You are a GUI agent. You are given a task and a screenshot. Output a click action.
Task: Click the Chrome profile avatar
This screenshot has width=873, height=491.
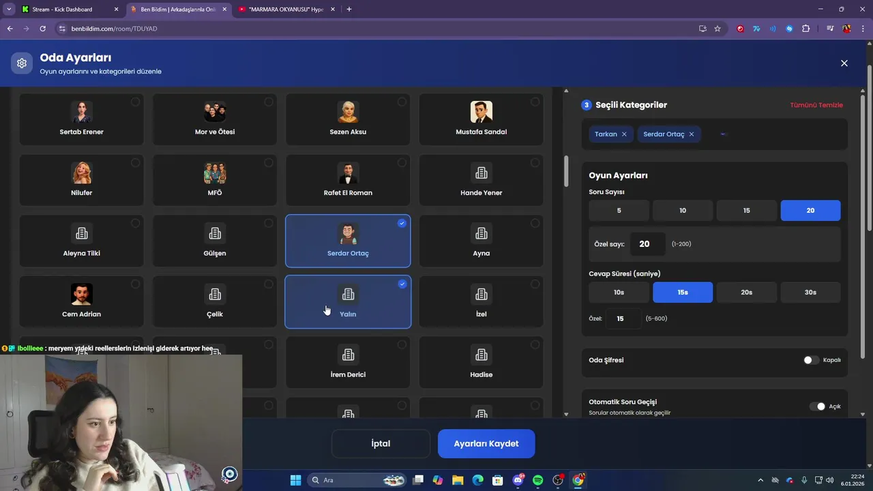point(846,29)
